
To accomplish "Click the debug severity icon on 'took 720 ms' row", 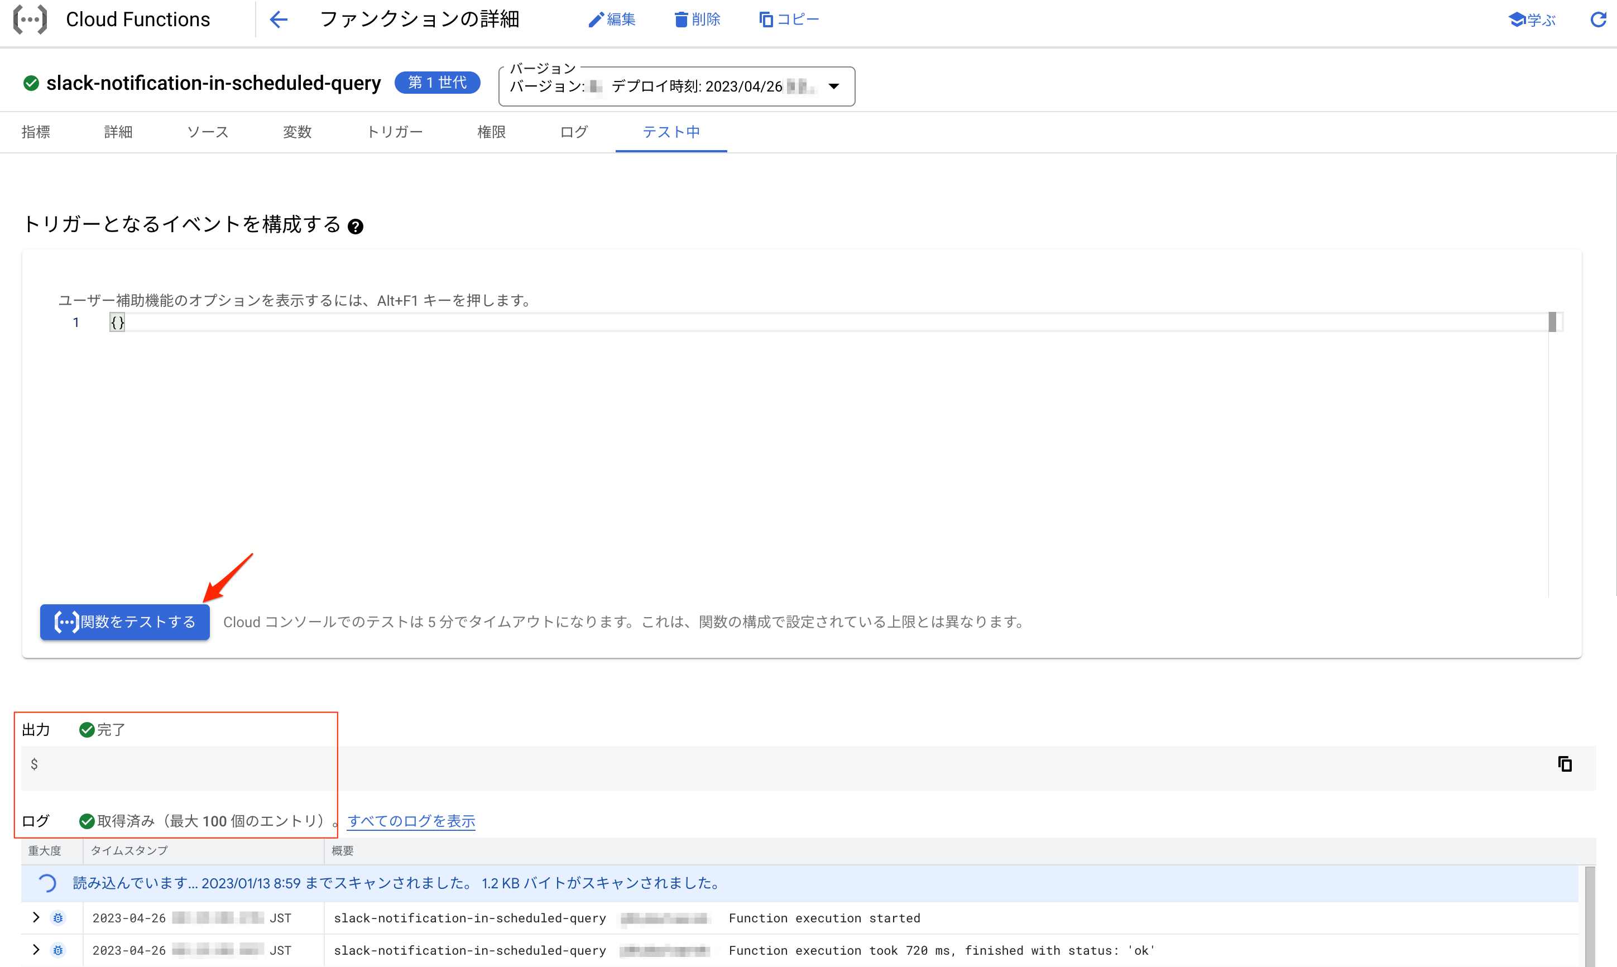I will click(58, 951).
